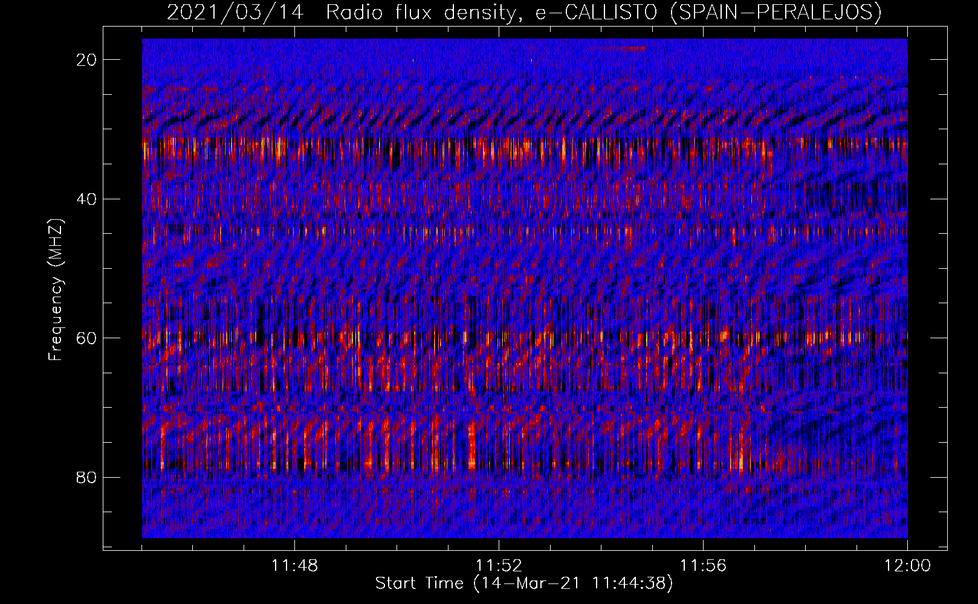Click the 11:48 time tick label
Image resolution: width=978 pixels, height=604 pixels.
[x=294, y=566]
